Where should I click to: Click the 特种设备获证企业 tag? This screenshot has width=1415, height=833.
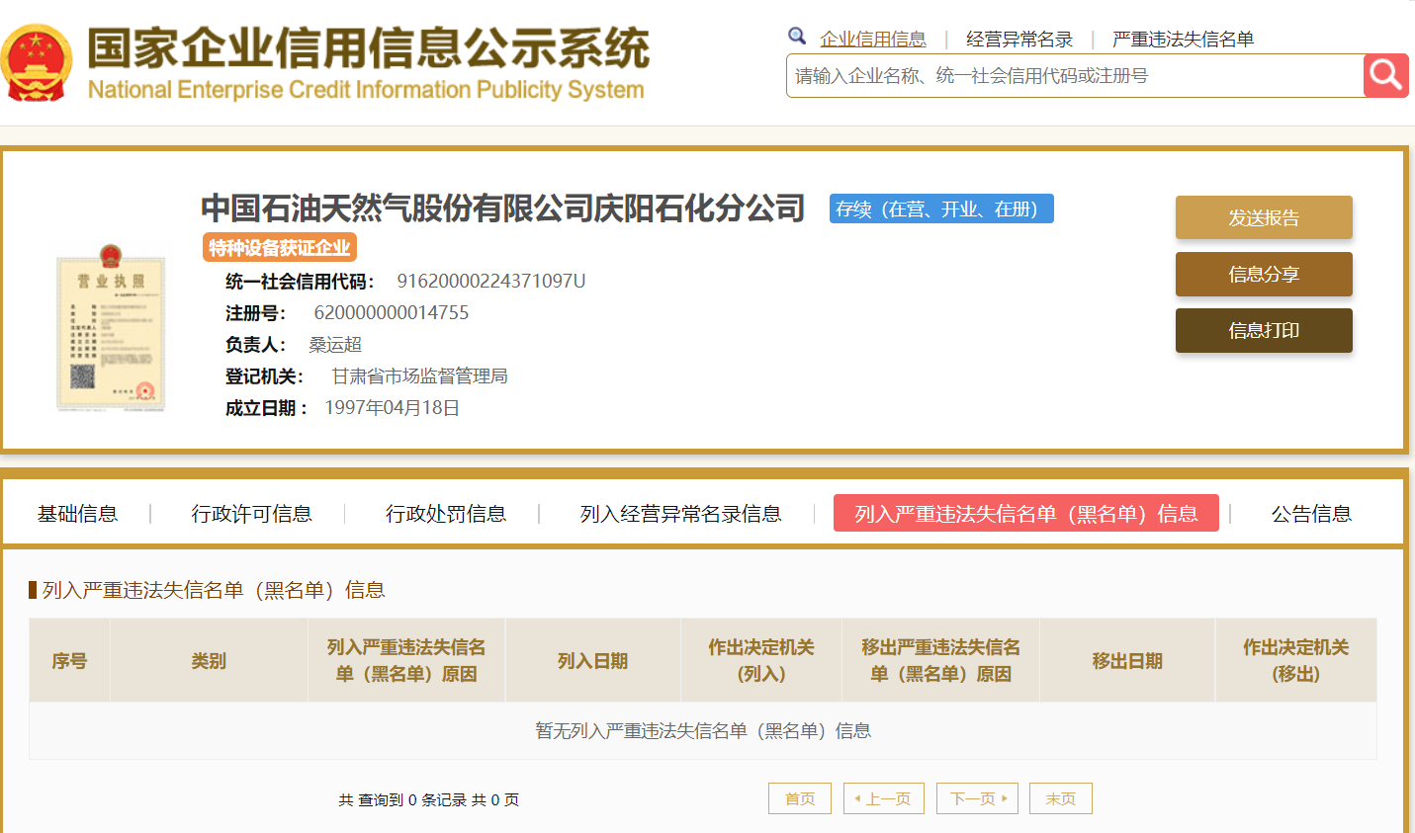click(279, 247)
